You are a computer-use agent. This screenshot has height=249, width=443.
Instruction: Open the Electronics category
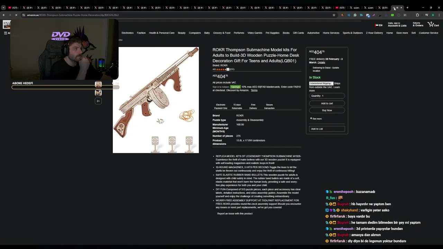pyautogui.click(x=127, y=33)
